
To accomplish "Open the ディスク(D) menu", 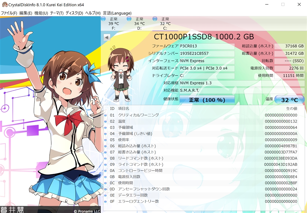I will pos(74,13).
